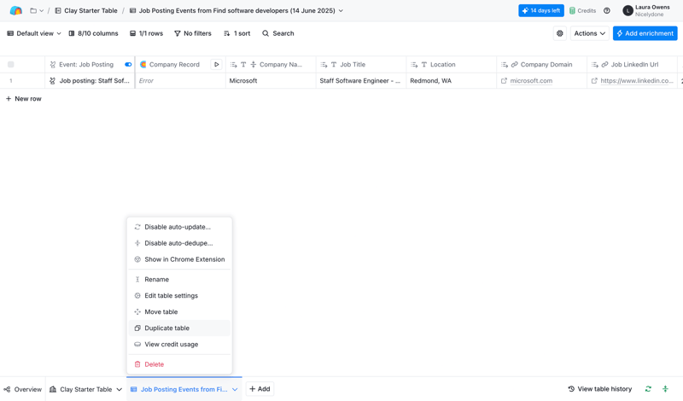Select the Redmond, WA location cell
Viewport: 683px width, 401px height.
452,80
